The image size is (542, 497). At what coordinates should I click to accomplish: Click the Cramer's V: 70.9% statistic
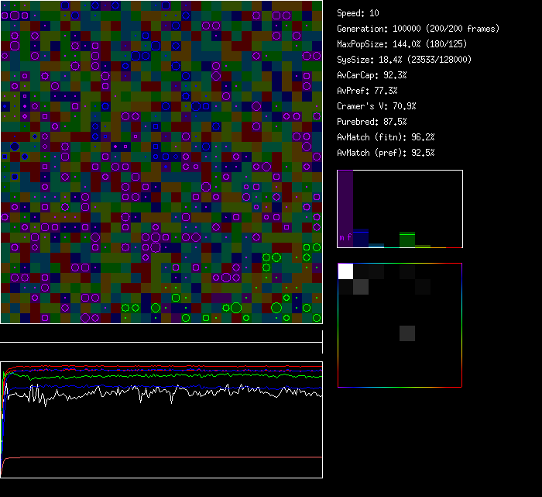[x=376, y=106]
